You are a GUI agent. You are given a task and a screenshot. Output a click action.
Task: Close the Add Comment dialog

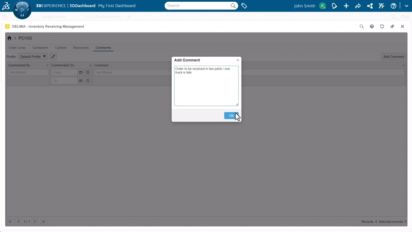coord(237,60)
